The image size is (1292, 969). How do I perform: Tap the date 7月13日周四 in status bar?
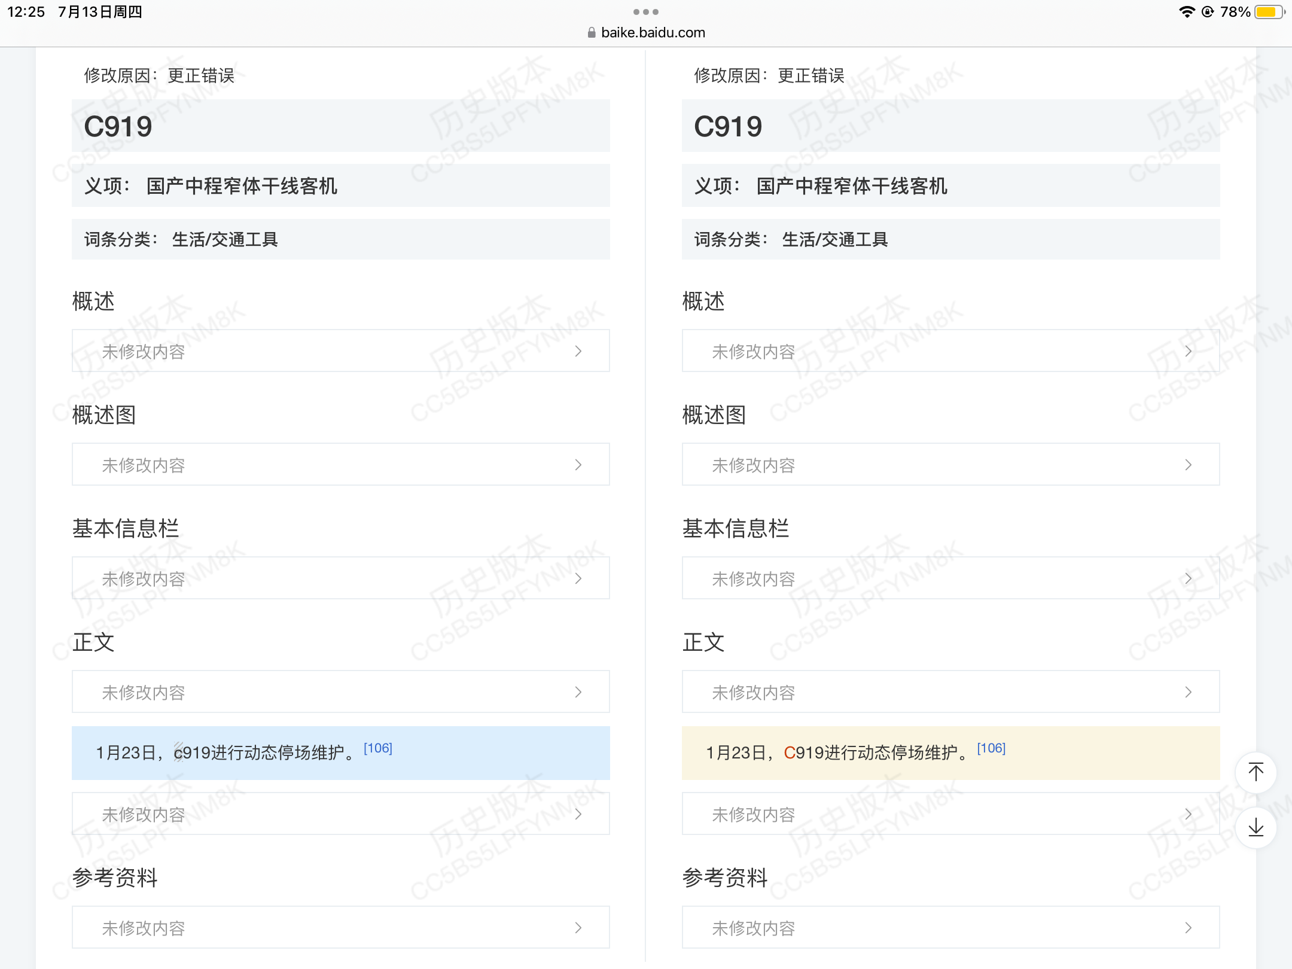click(100, 12)
